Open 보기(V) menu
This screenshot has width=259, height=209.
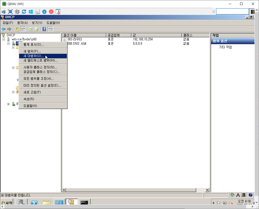[37, 23]
